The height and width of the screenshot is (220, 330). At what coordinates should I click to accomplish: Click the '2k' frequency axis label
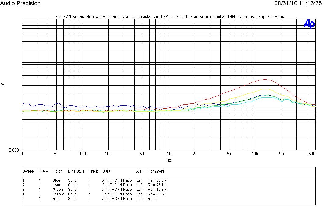tap(195, 154)
